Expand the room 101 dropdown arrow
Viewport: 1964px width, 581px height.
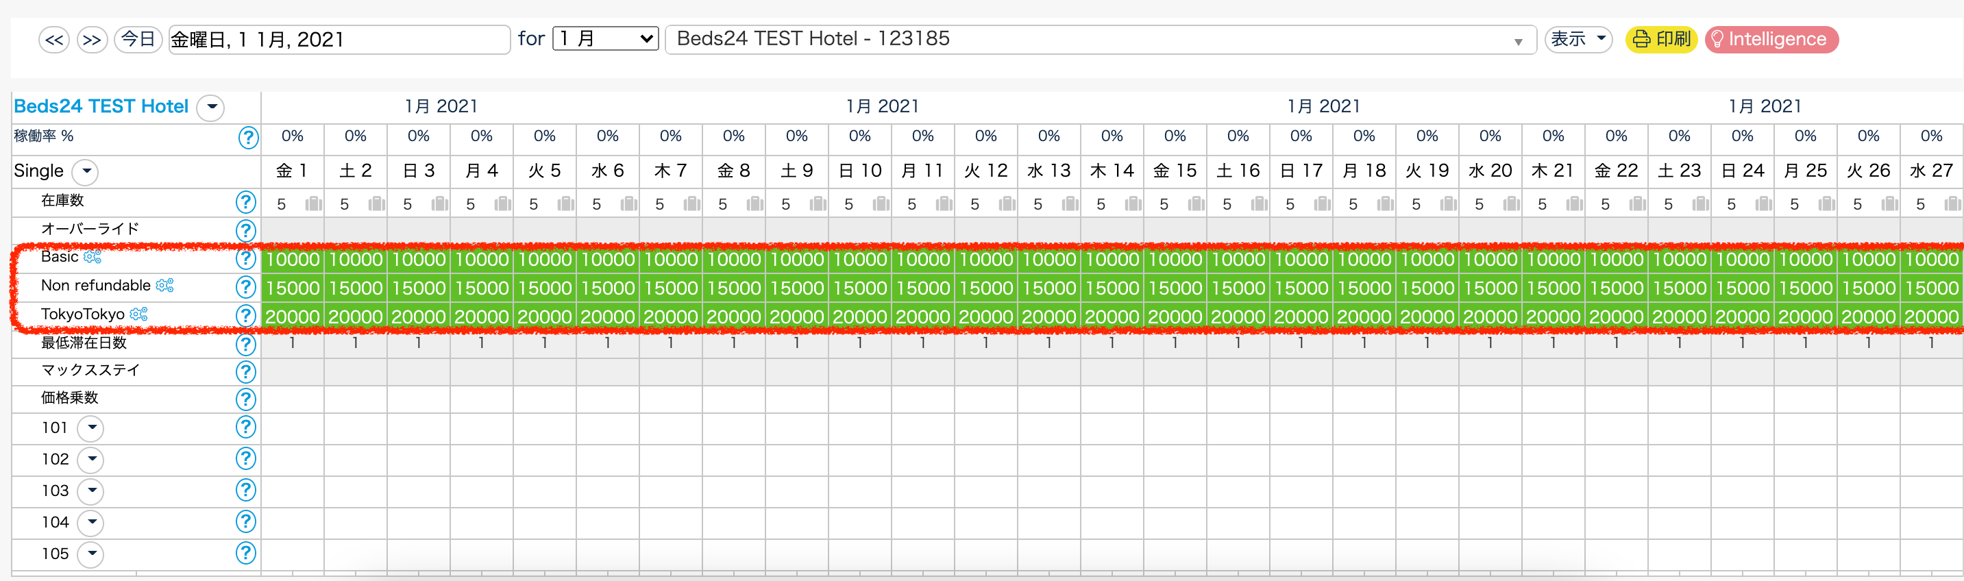click(92, 428)
